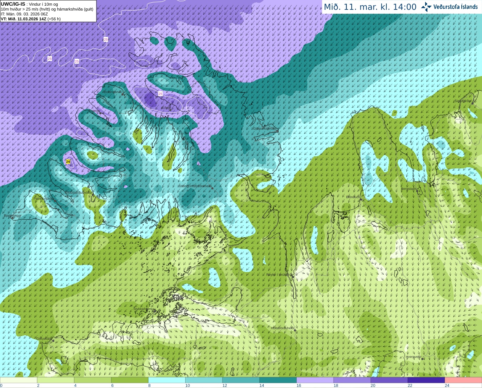
Task: Click the Bolungarvík station label
Action: pos(113,92)
